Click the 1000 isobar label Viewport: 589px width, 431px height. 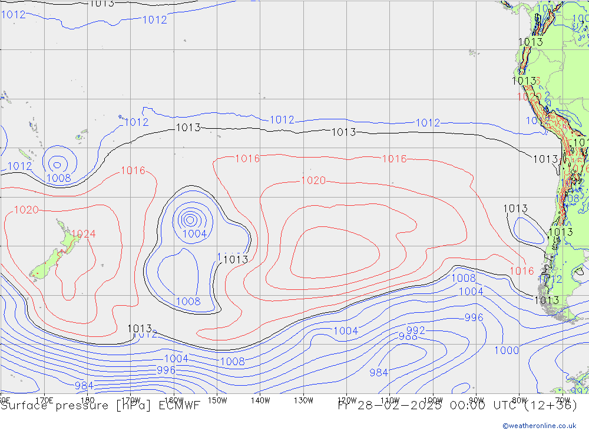[x=507, y=350]
